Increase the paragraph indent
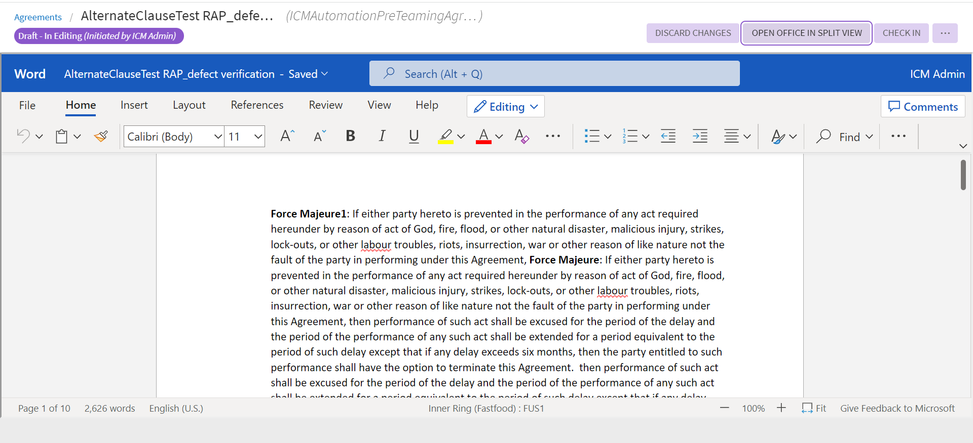 pyautogui.click(x=700, y=136)
